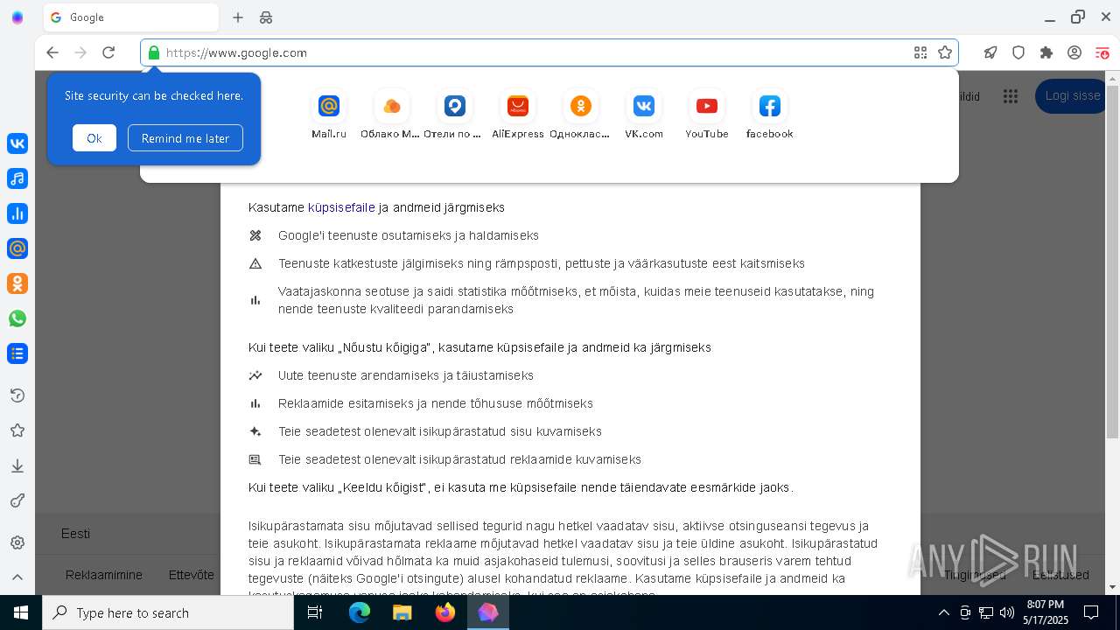Reload the Google page
The height and width of the screenshot is (630, 1120).
tap(108, 52)
